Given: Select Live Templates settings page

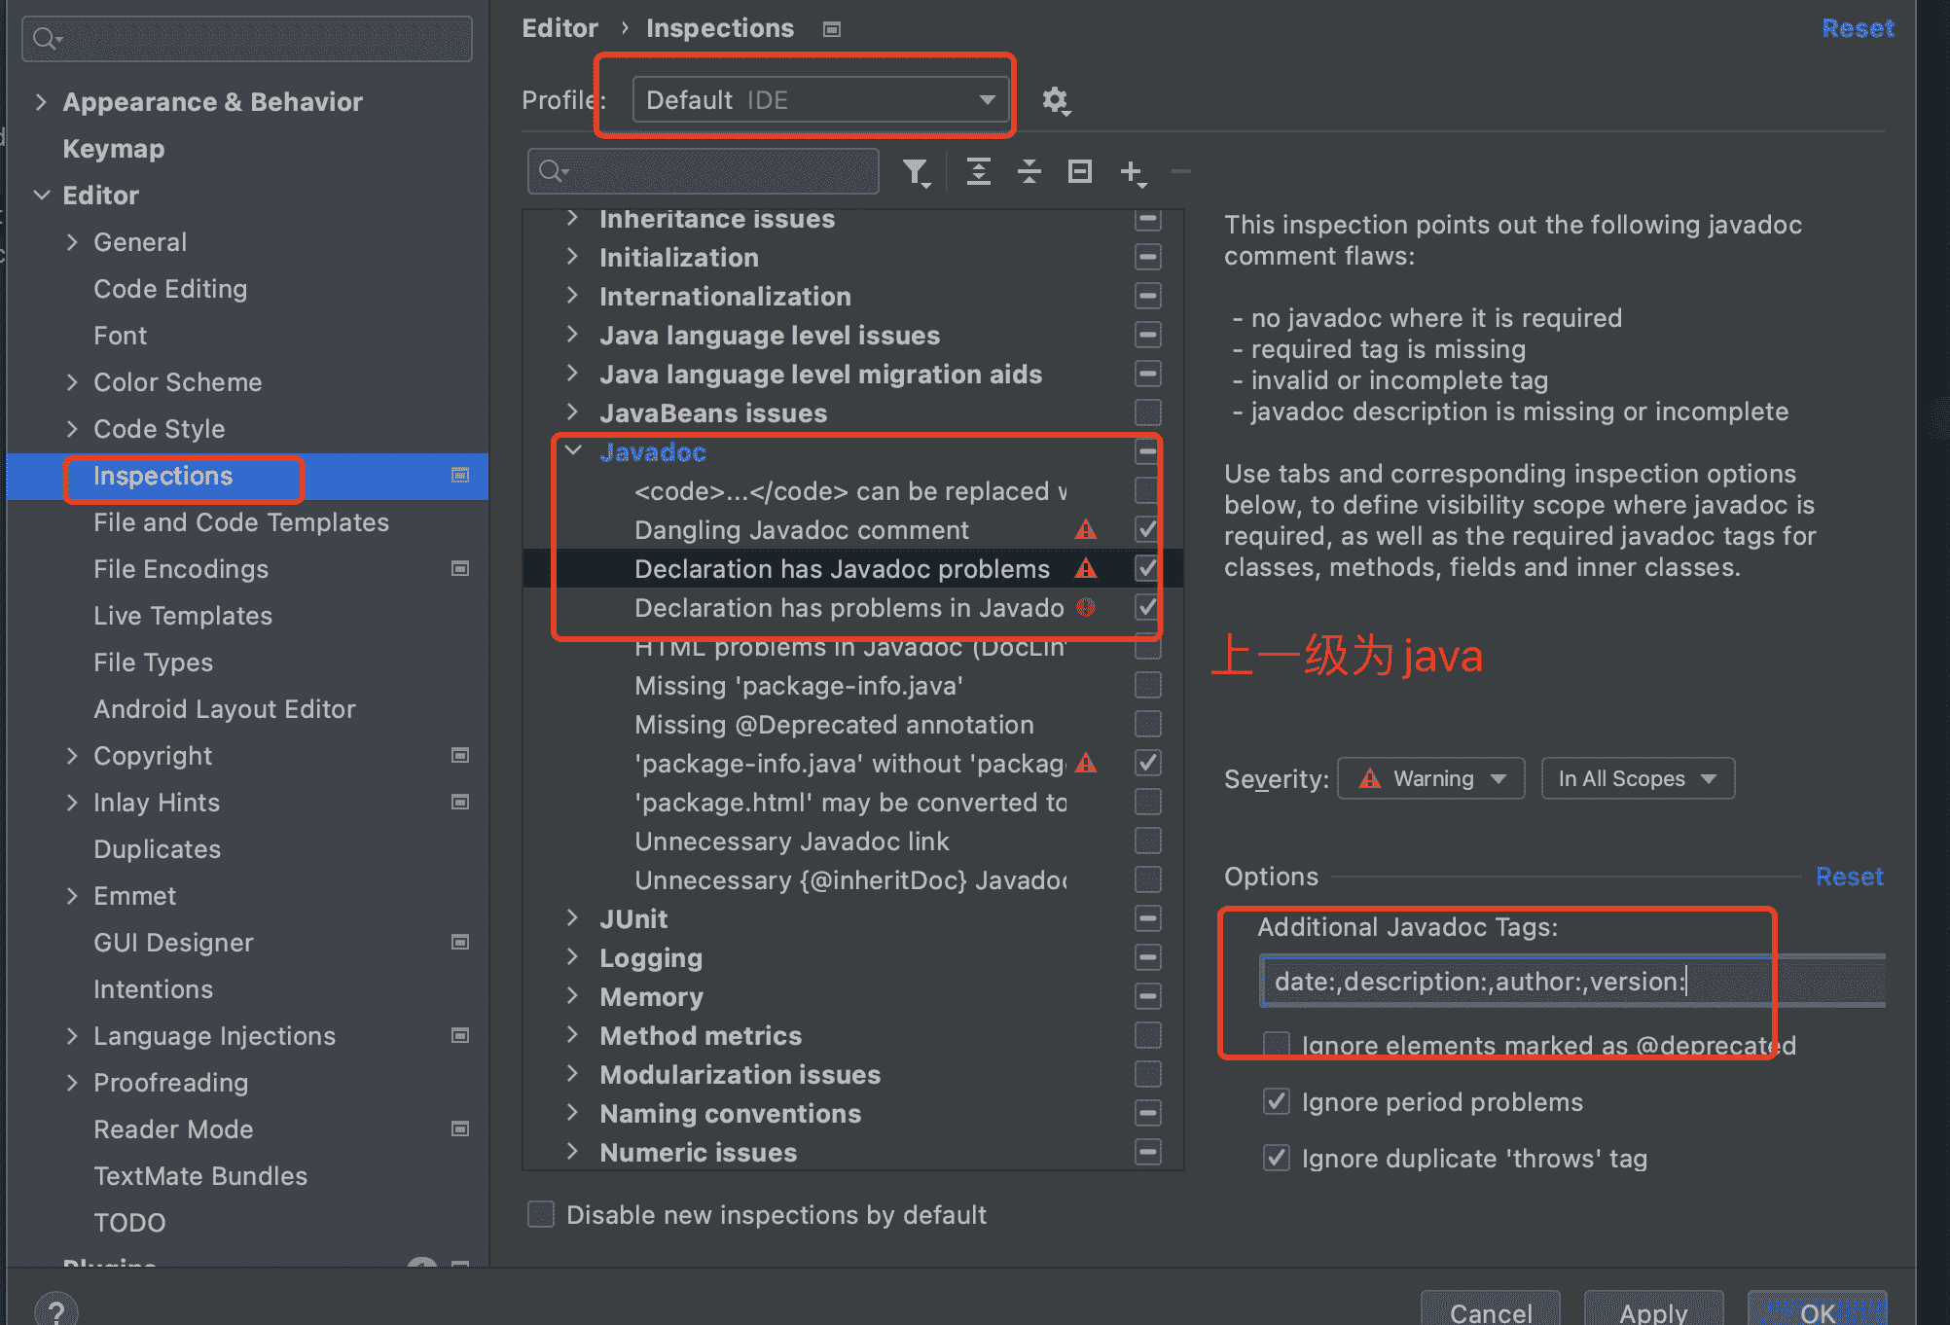Looking at the screenshot, I should coord(183,615).
